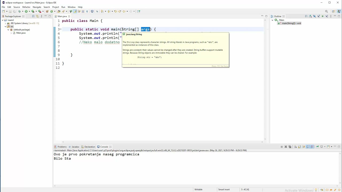Select Main.java in Package Explorer
342x192 pixels.
point(21,33)
